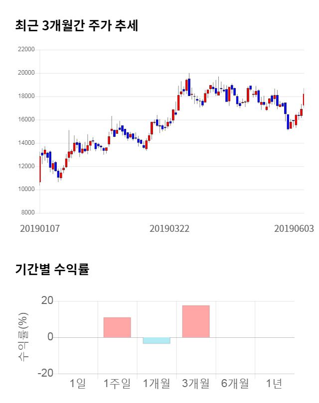Image resolution: width=319 pixels, height=403 pixels.
Task: Click the 20190107 start date label
Action: click(x=40, y=228)
